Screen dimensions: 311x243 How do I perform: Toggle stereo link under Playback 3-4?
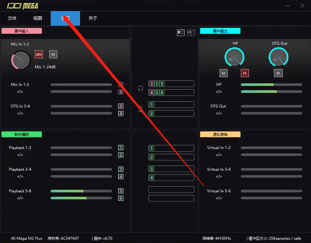[x=20, y=176]
